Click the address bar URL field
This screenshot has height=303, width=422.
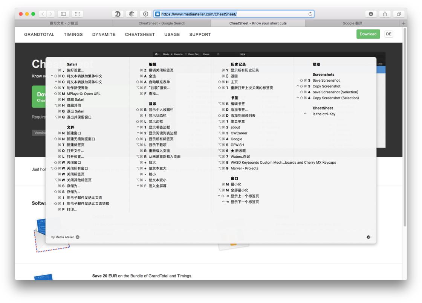point(234,14)
